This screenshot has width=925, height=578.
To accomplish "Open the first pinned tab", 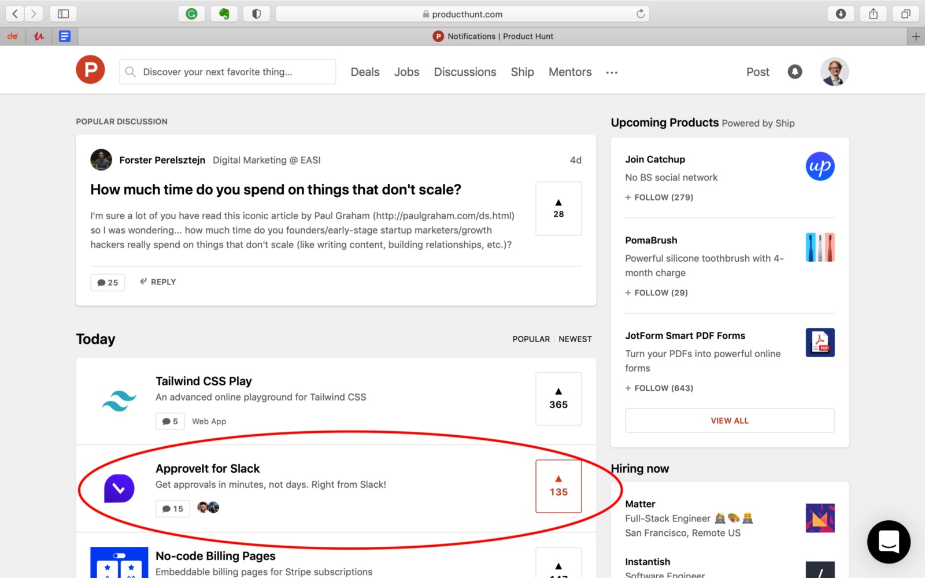I will (13, 36).
